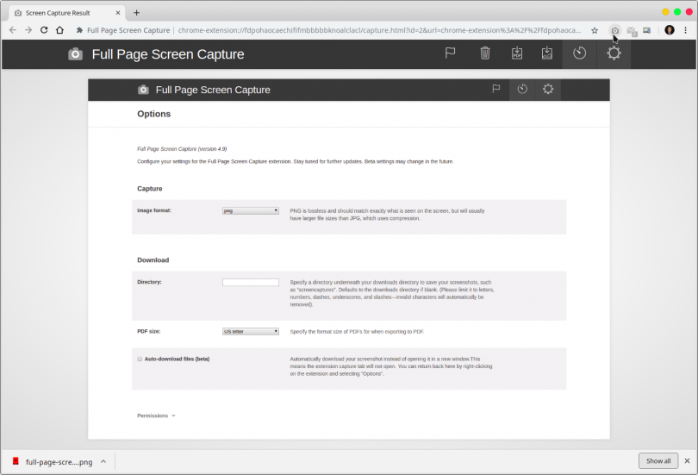Click the Full Page Screen Capture extension icon
Screen dimensions: 698x475
click(x=614, y=30)
